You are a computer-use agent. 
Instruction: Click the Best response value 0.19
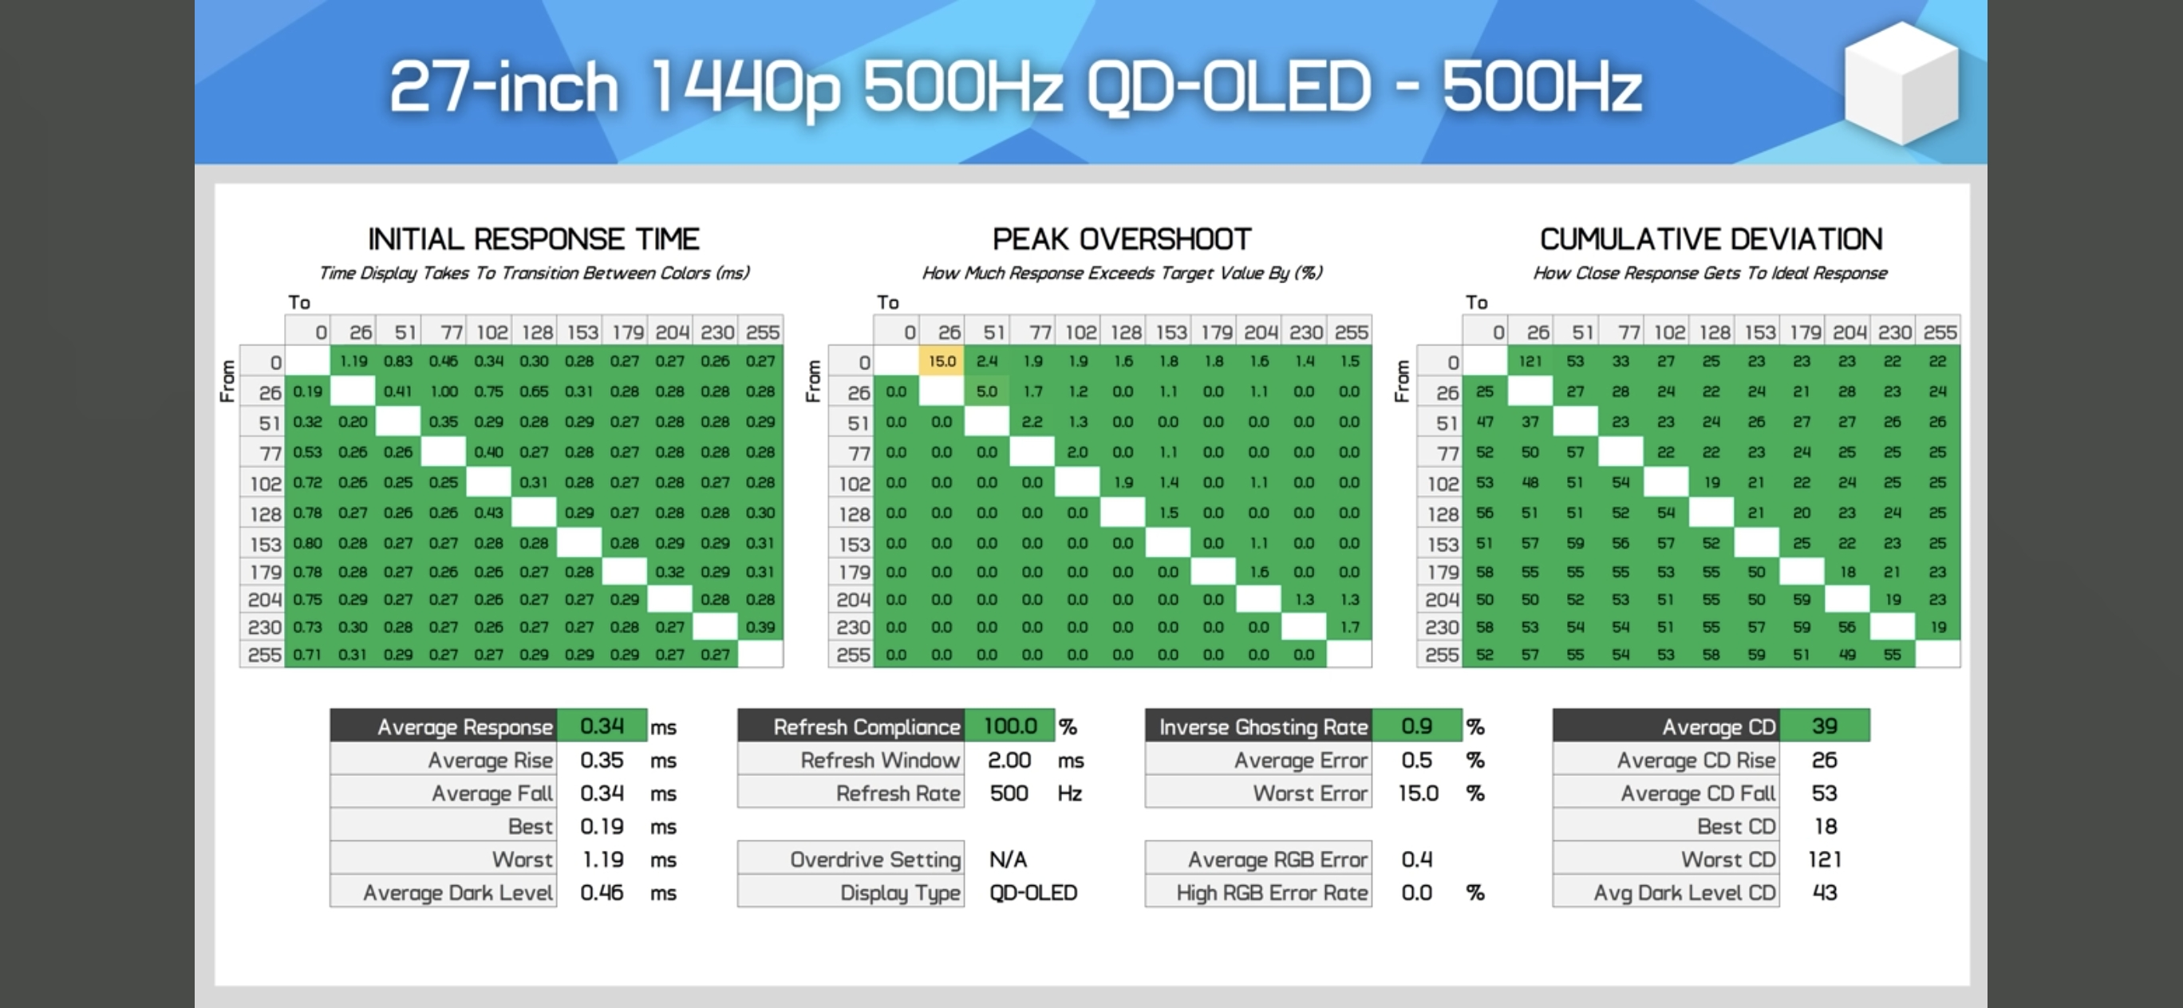point(602,826)
